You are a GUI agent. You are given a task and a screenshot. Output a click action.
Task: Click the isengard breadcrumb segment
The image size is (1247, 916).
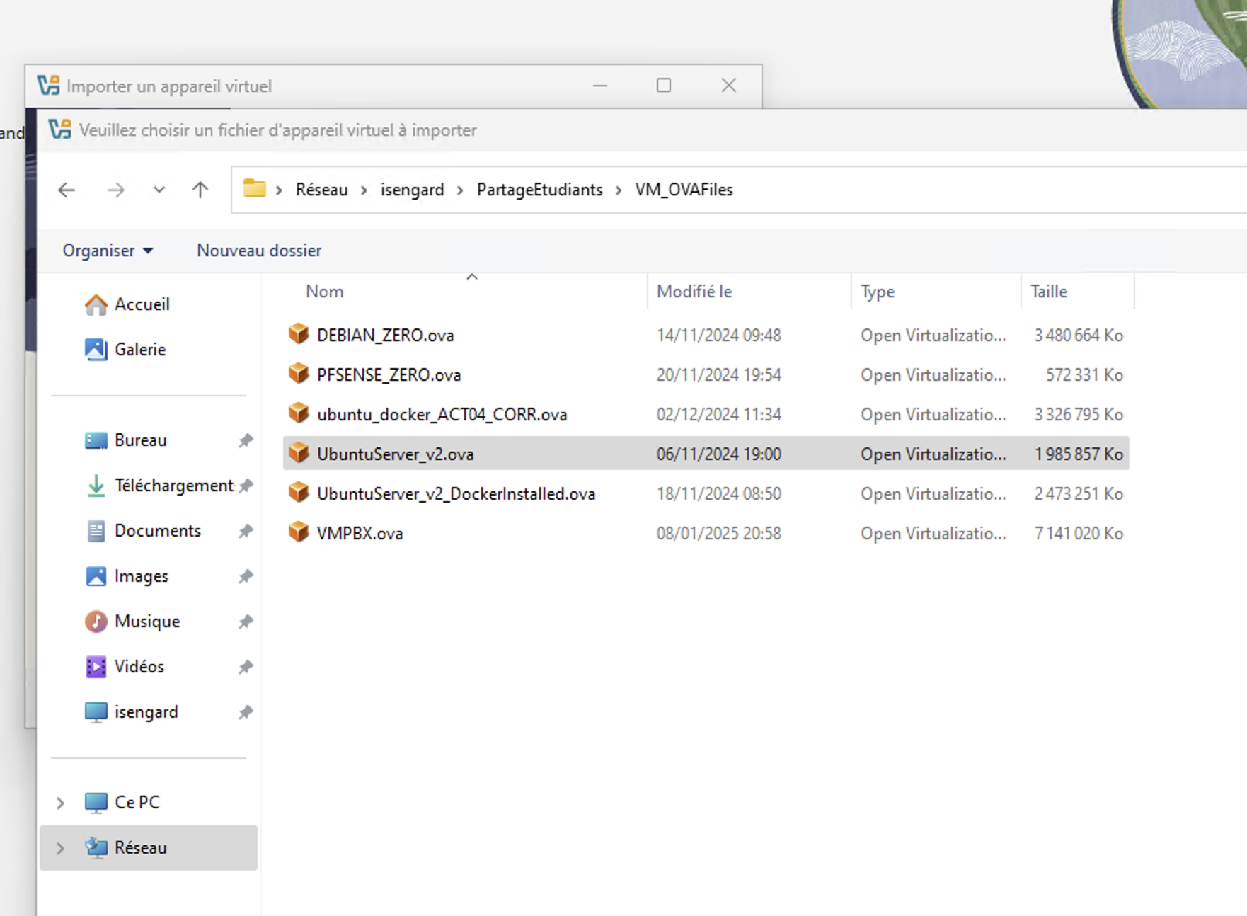[412, 190]
